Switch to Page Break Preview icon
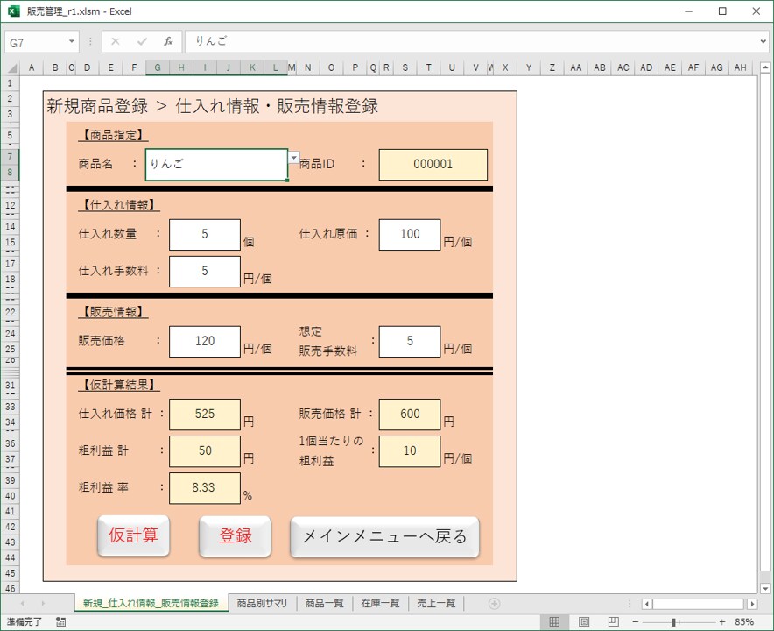774x631 pixels. coord(614,621)
